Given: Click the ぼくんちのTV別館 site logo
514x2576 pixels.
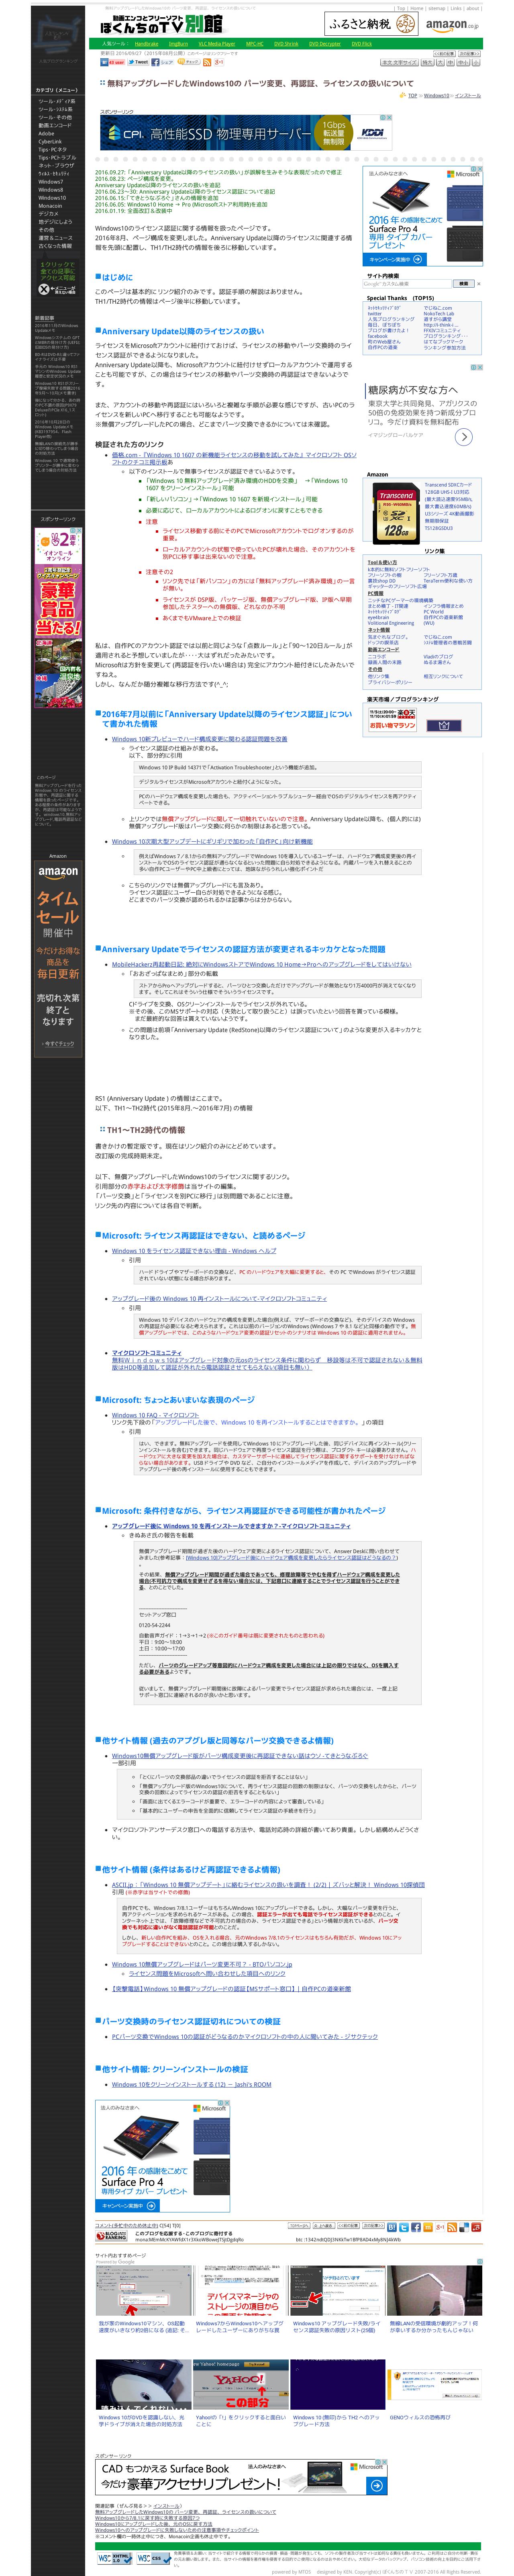Looking at the screenshot, I should click(161, 24).
